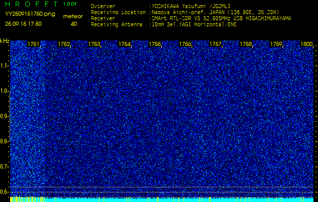
Task: Click the 1753 time marker
Action: (94, 44)
